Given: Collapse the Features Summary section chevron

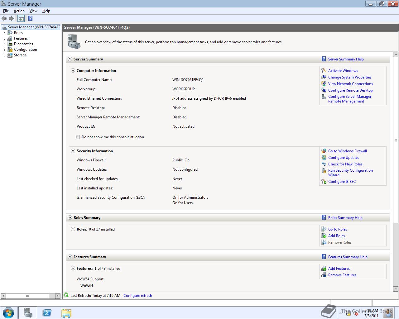Looking at the screenshot, I should pos(70,257).
